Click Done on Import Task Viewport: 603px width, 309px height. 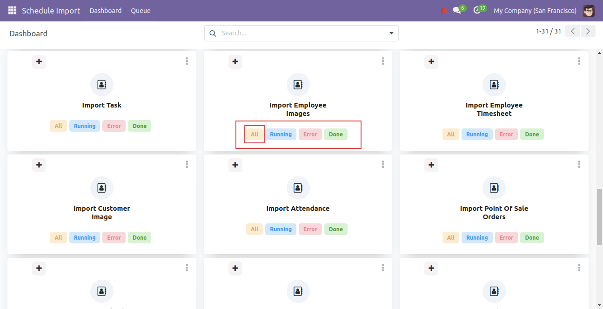click(x=140, y=126)
